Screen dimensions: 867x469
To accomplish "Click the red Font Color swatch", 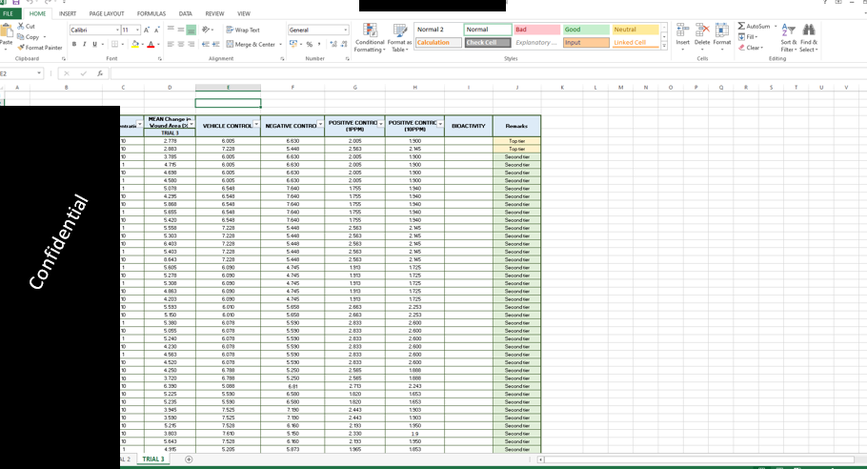I will click(x=151, y=44).
